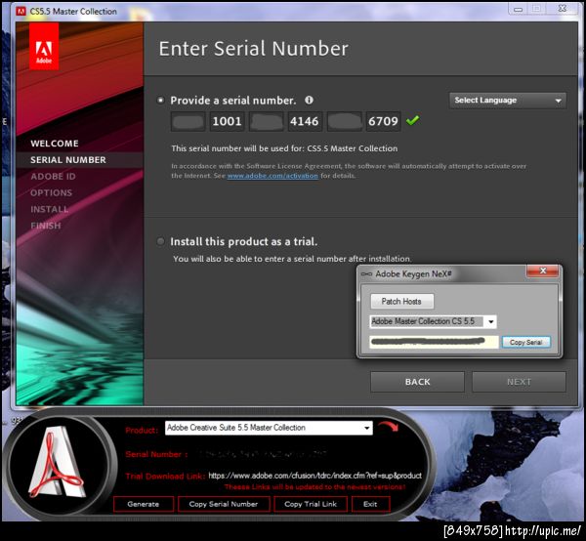The width and height of the screenshot is (586, 541).
Task: Click the BACK button in installer
Action: (x=417, y=382)
